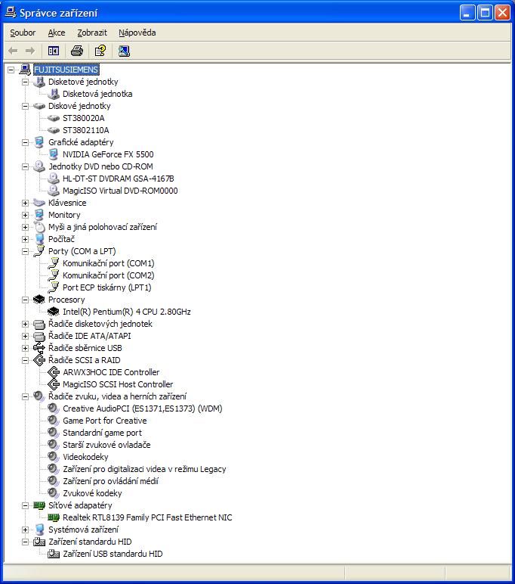Viewport: 515px width, 584px height.
Task: Click the Řadiče sběrnice USB icon
Action: tap(39, 348)
